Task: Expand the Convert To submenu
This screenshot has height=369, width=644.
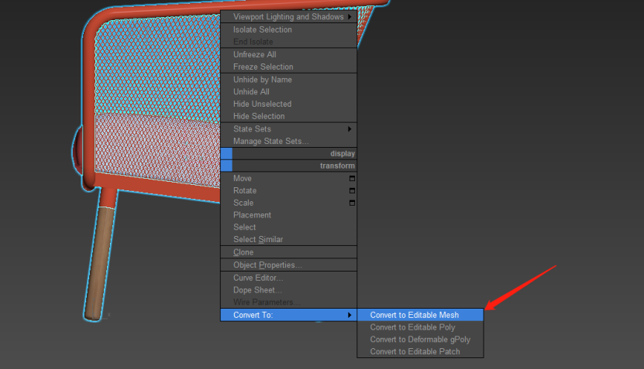Action: click(x=288, y=315)
